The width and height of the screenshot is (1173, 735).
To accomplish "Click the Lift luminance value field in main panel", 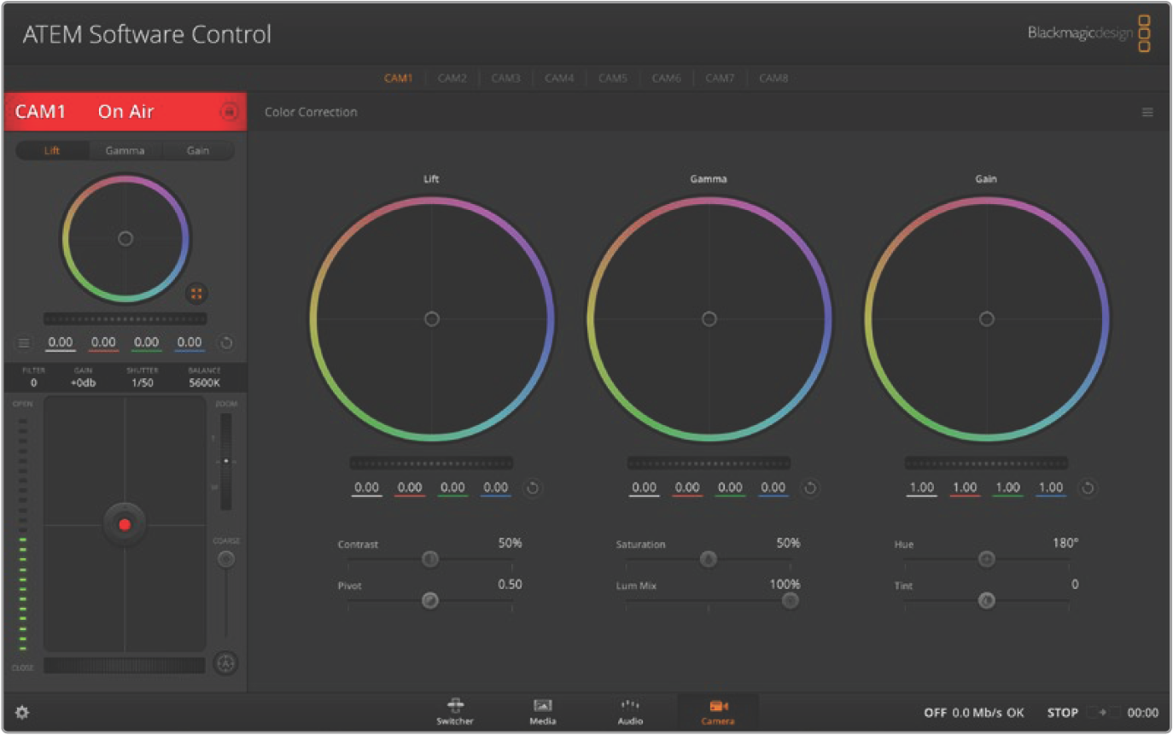I will tap(367, 488).
